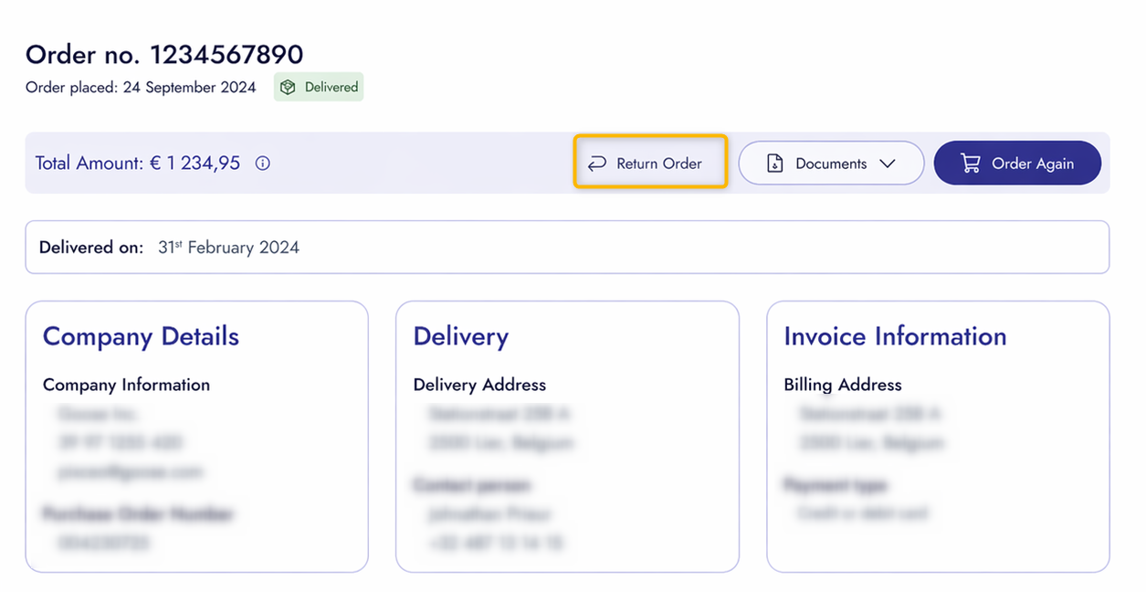The image size is (1146, 592).
Task: Click the Return Order button
Action: 650,163
